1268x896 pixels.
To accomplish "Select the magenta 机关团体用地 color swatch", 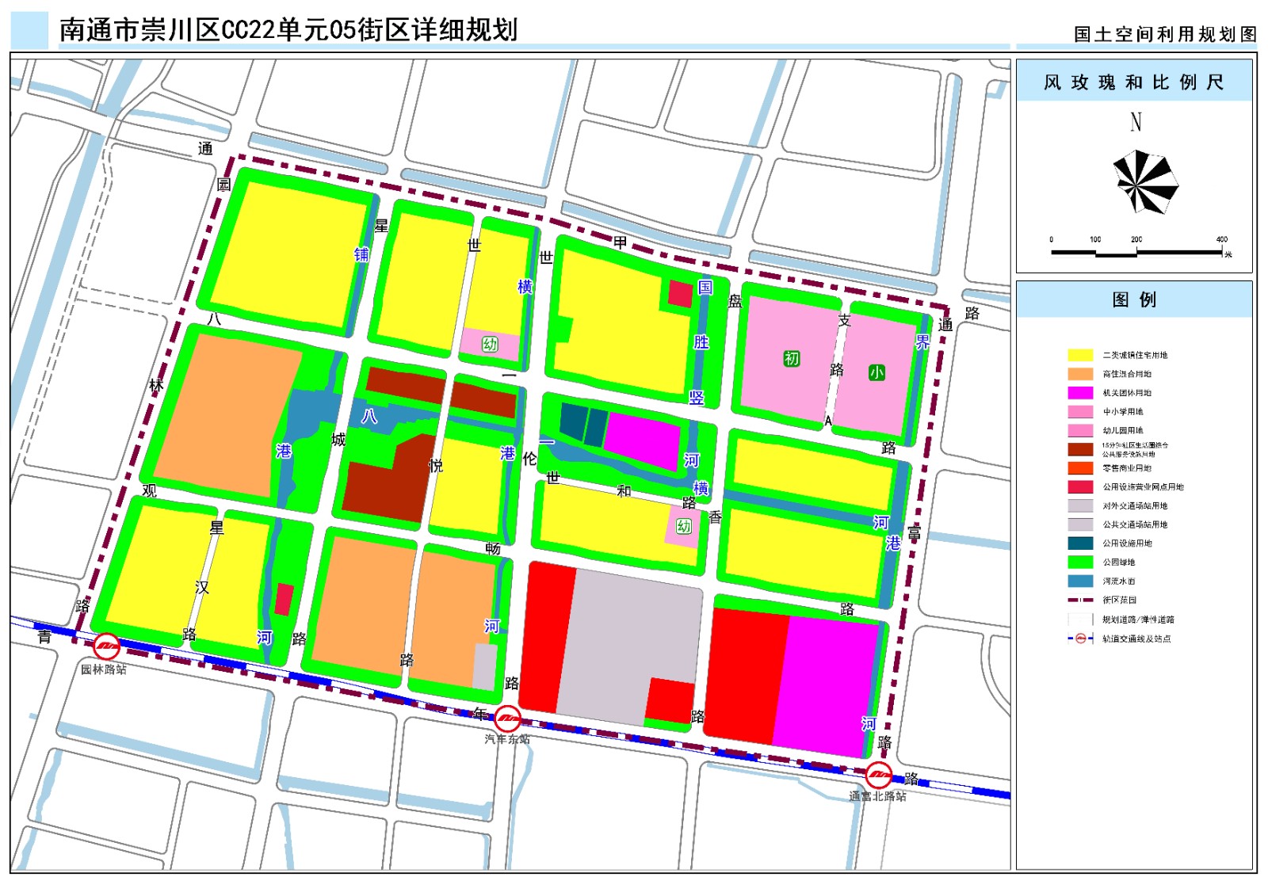I will (x=1079, y=393).
